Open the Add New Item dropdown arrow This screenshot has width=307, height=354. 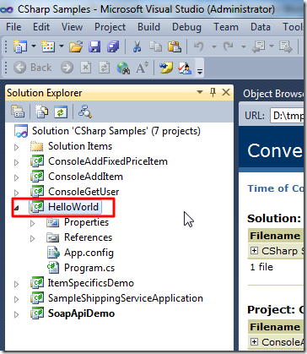point(61,46)
